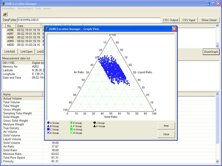Select the Memory No. row
This screenshot has width=222, height=166.
[x=23, y=67]
